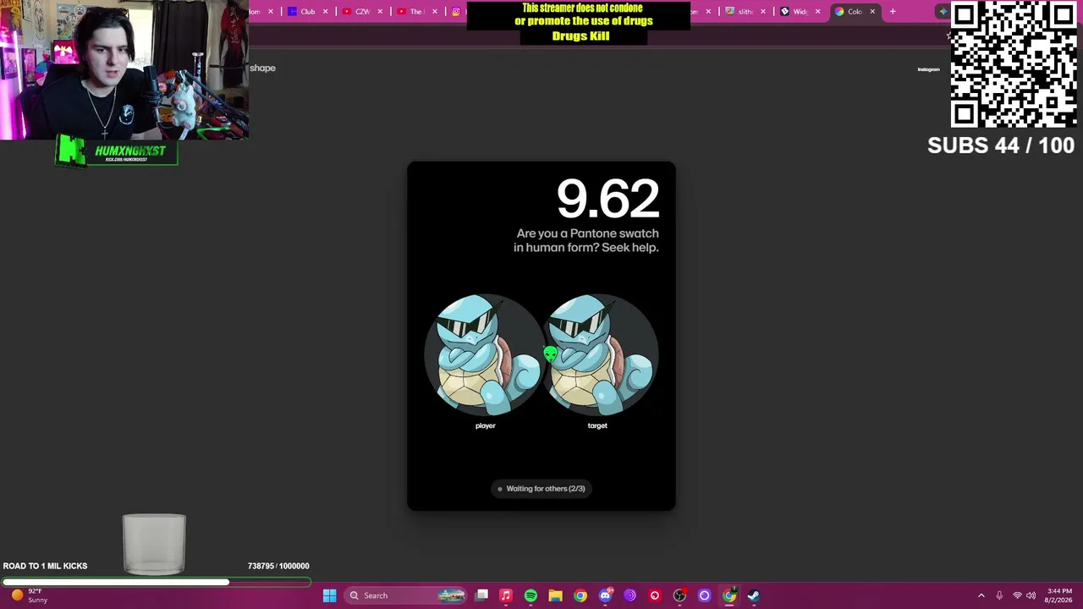Open Steam from the taskbar
Image resolution: width=1083 pixels, height=609 pixels.
754,595
